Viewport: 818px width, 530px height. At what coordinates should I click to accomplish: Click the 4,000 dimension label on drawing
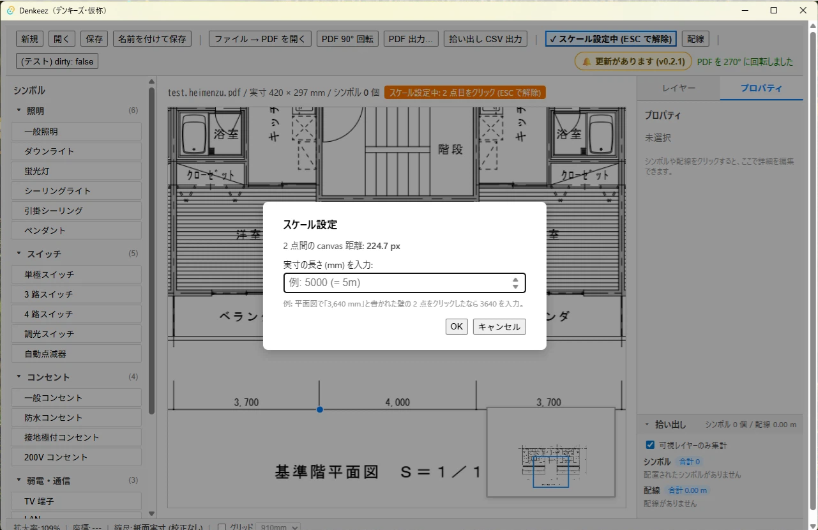click(x=397, y=402)
